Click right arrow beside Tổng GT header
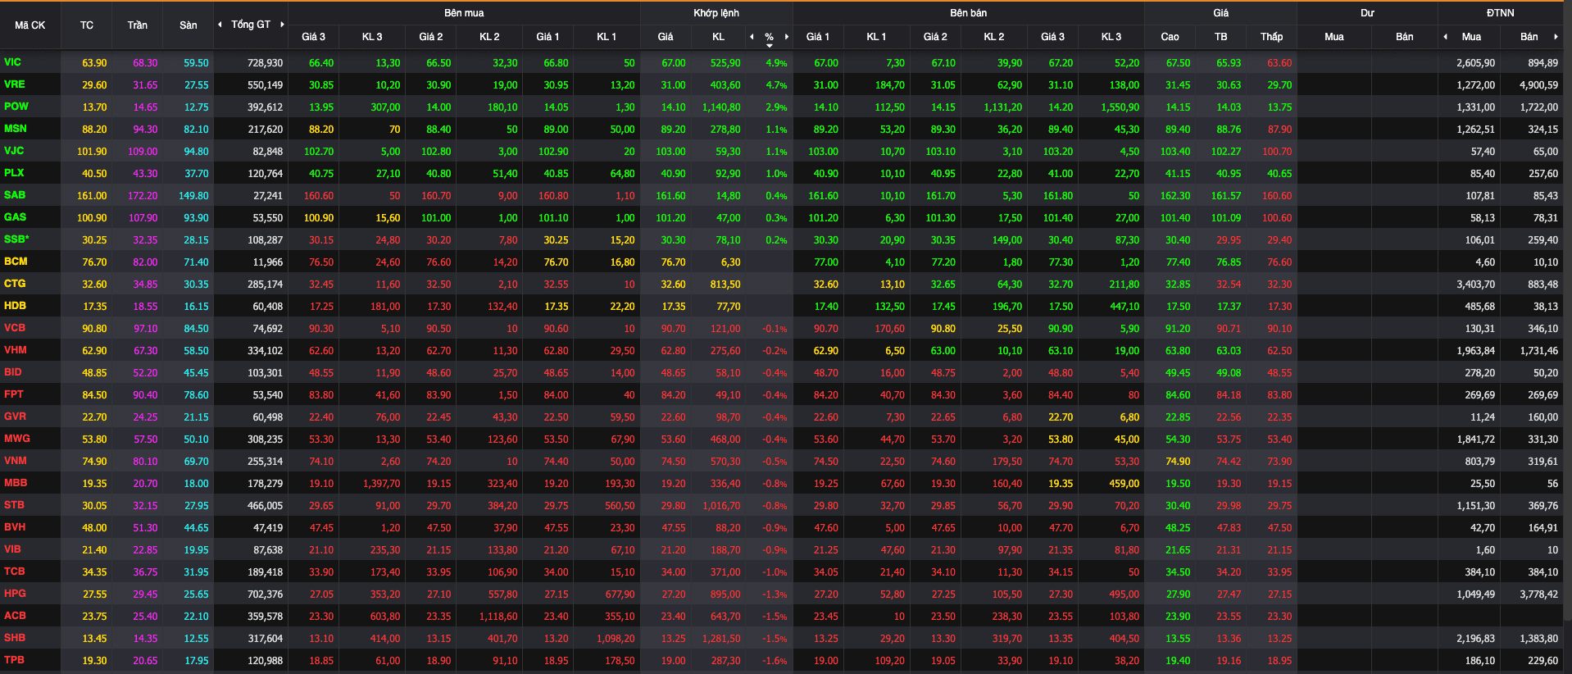The image size is (1572, 674). (x=282, y=25)
